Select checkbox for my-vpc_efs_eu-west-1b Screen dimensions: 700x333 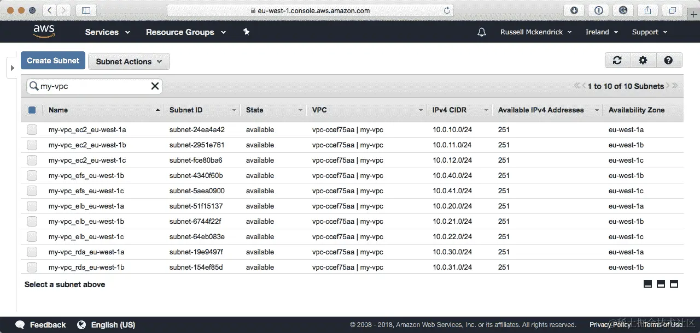pyautogui.click(x=32, y=176)
